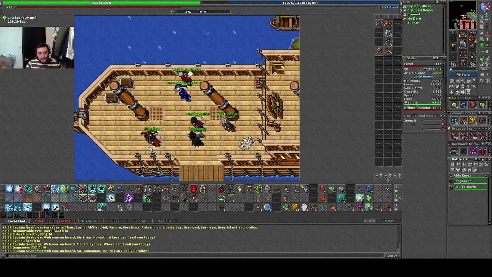Click the boots equipment slot
The height and width of the screenshot is (277, 492).
pos(463,62)
